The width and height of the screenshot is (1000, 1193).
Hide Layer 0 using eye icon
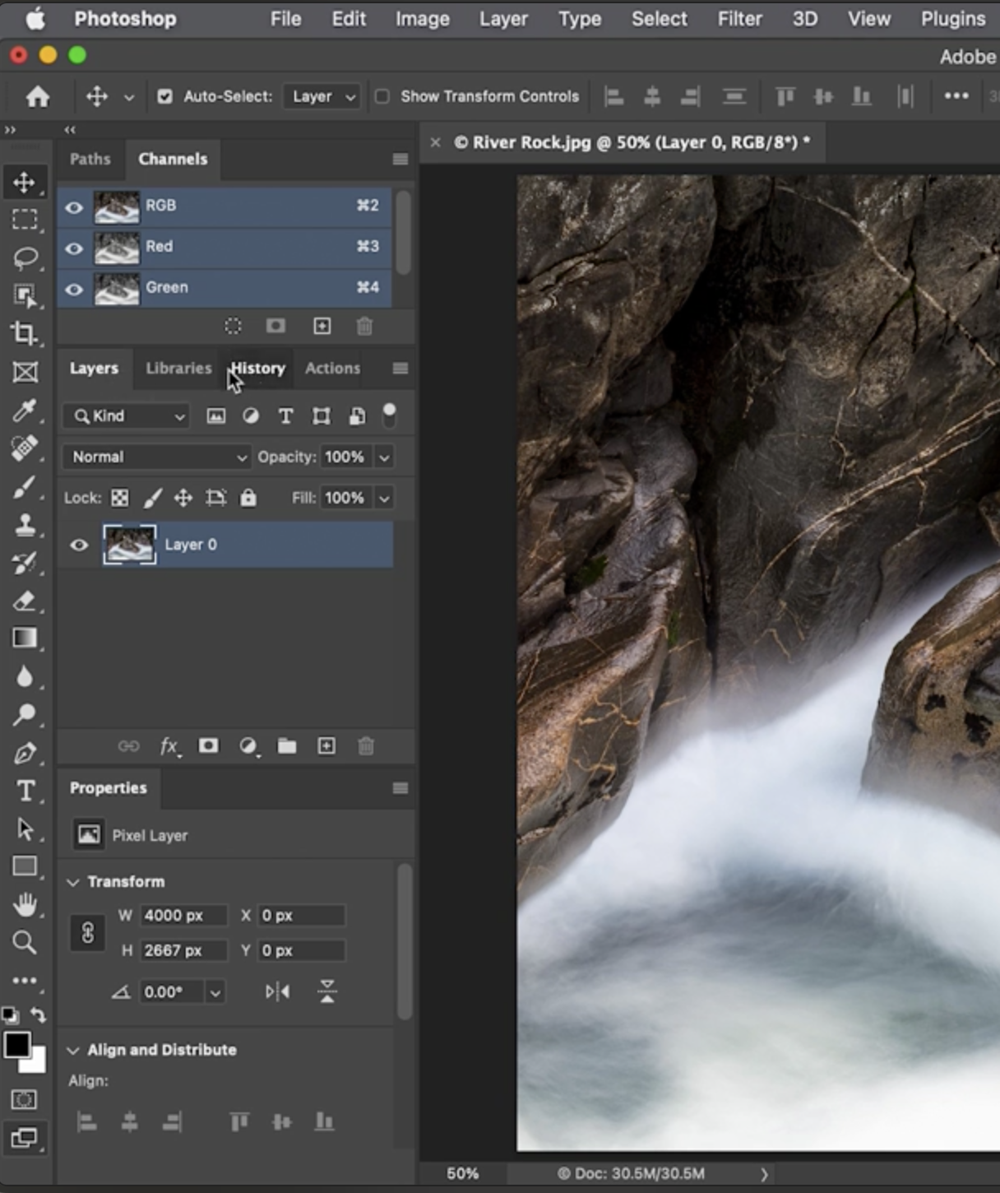[79, 545]
